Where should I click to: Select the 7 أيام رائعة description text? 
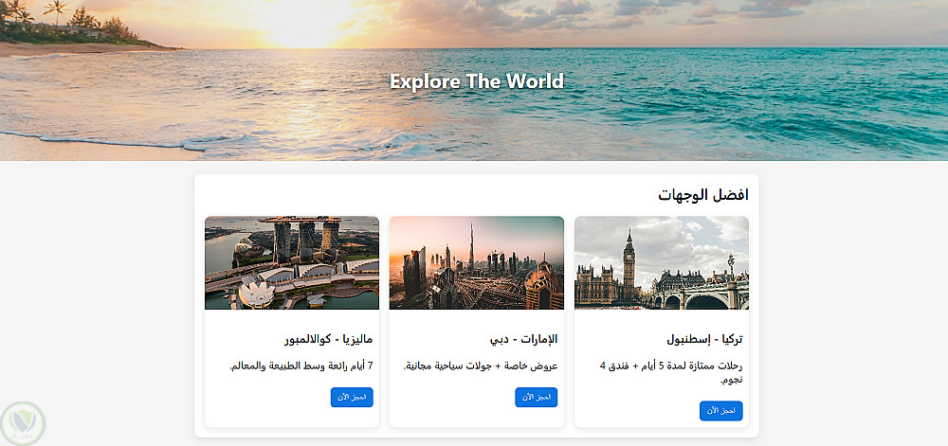coord(301,366)
